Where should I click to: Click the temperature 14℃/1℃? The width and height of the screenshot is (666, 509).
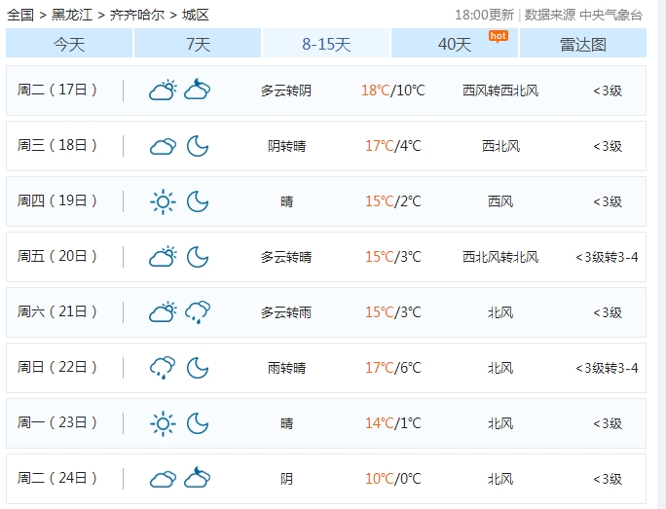coord(393,423)
